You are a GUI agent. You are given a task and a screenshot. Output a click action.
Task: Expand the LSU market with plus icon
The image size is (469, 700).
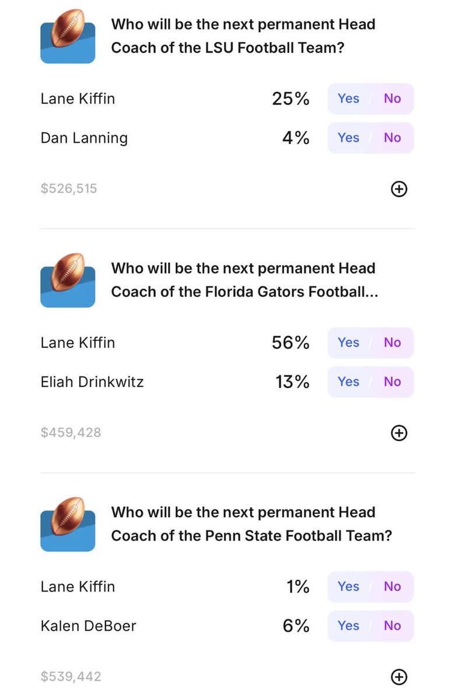click(x=398, y=189)
